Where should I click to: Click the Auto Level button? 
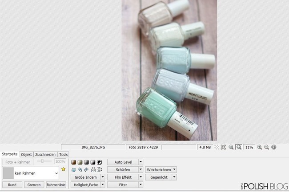click(123, 162)
